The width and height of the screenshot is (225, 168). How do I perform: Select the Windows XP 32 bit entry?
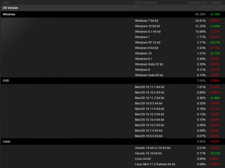[x=147, y=43]
